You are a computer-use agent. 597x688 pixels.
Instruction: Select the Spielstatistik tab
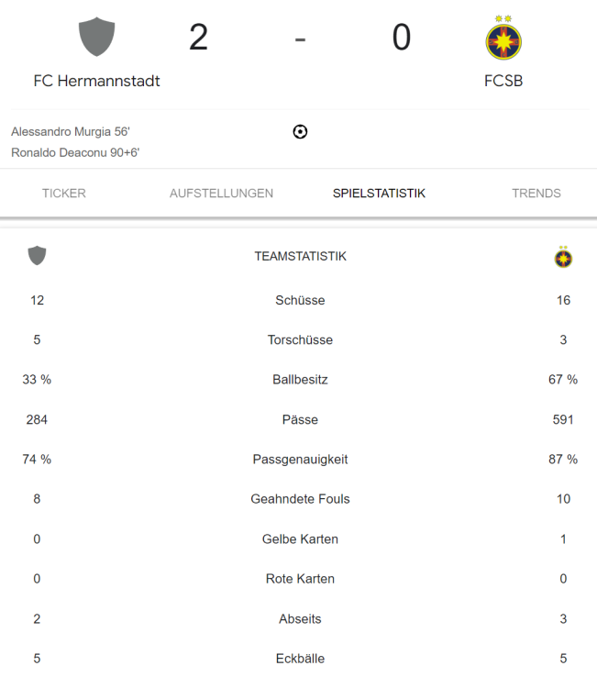point(379,193)
